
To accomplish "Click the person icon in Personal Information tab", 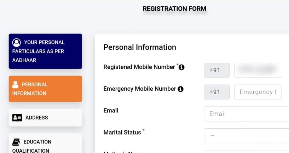I will coord(15,85).
